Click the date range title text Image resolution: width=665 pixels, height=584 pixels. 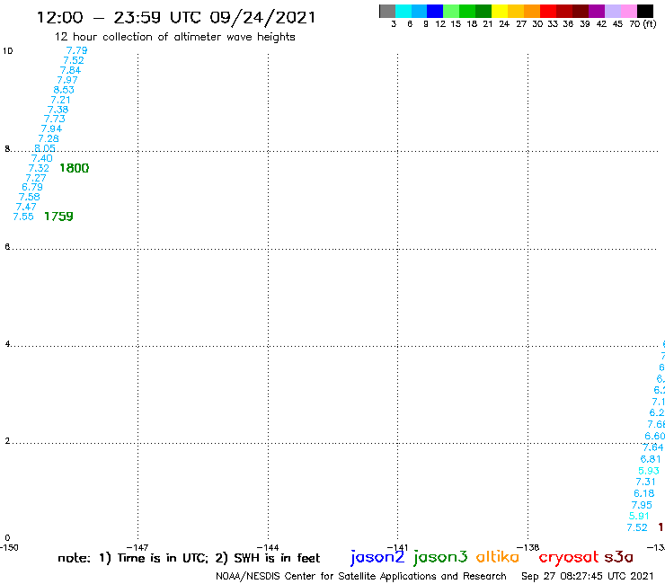coord(176,18)
